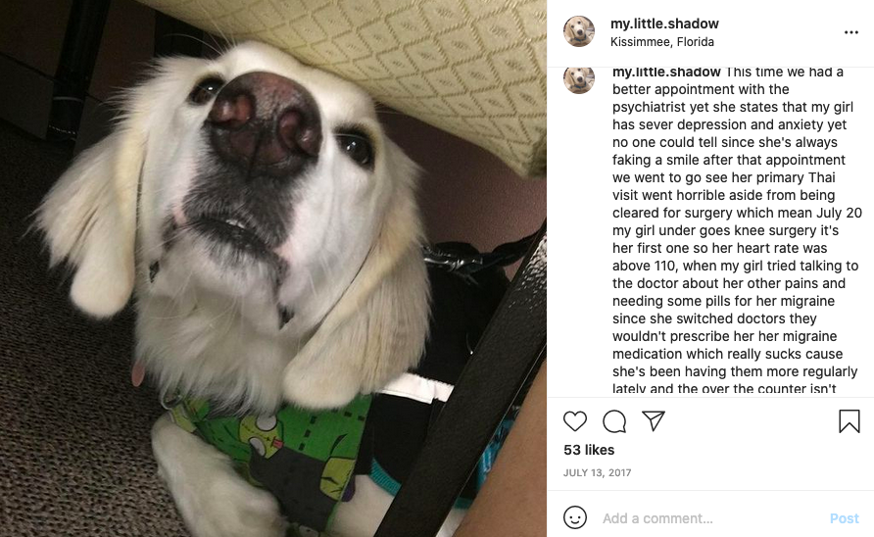The image size is (874, 537).
Task: Save the post with the bookmark icon
Action: click(849, 421)
